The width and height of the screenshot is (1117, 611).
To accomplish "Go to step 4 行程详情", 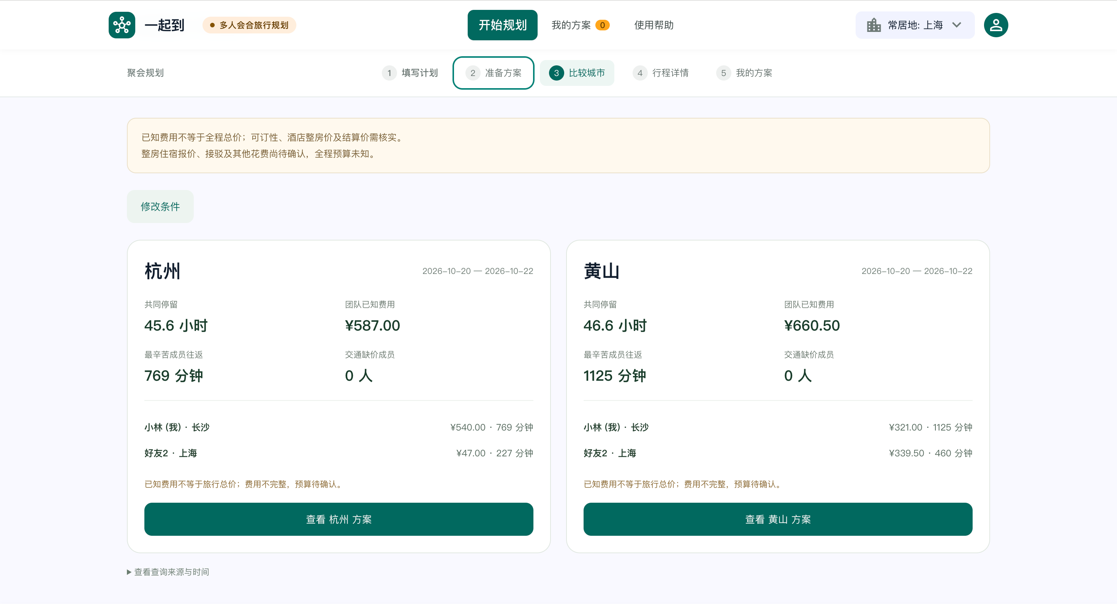I will point(660,73).
